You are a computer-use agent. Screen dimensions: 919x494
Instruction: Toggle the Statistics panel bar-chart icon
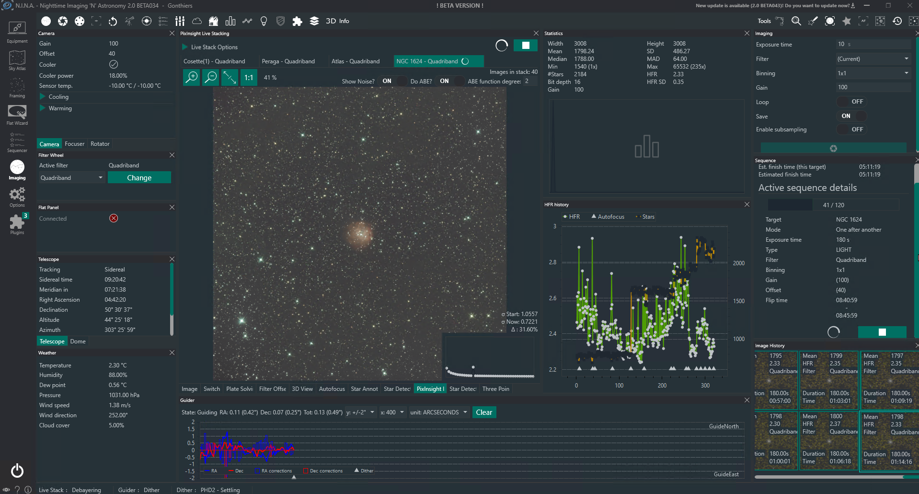[x=230, y=21]
